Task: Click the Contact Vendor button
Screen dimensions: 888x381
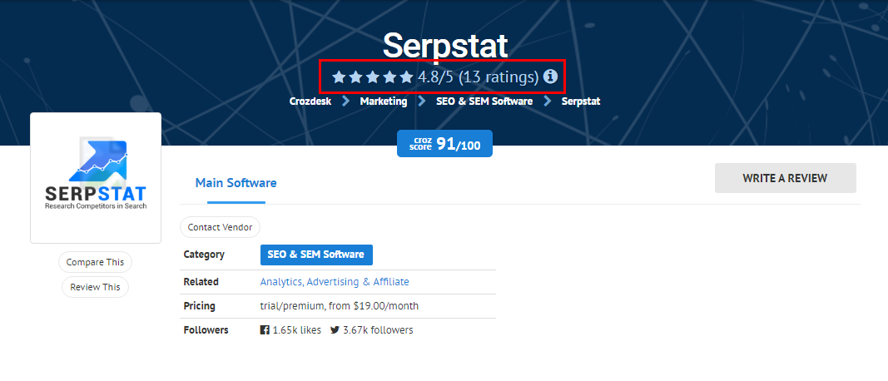Action: coord(221,227)
